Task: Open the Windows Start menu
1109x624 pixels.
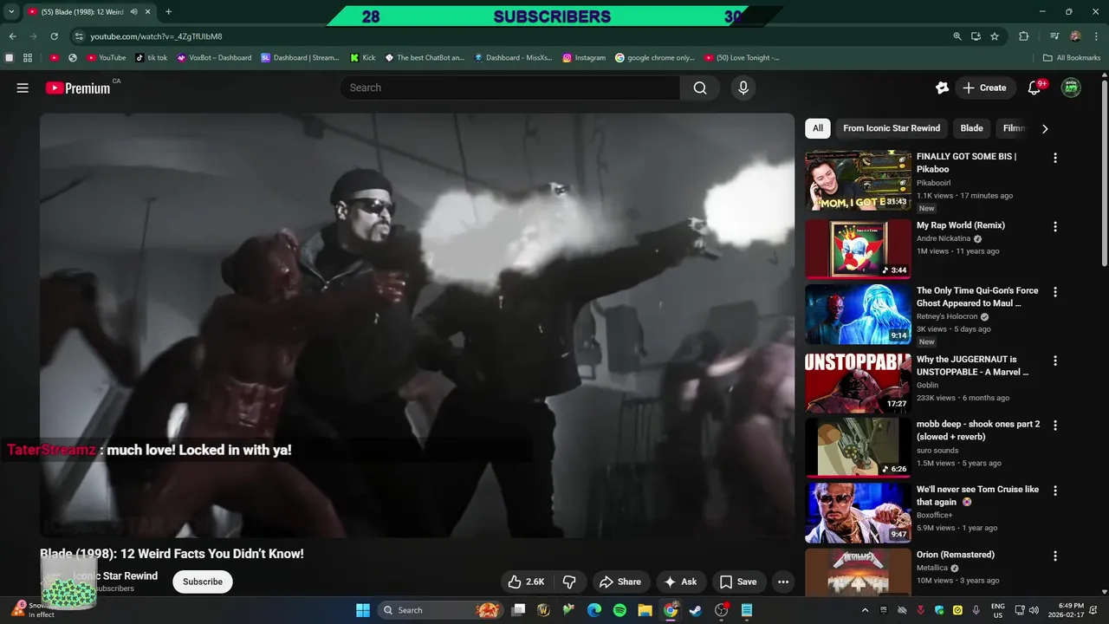Action: (x=363, y=610)
